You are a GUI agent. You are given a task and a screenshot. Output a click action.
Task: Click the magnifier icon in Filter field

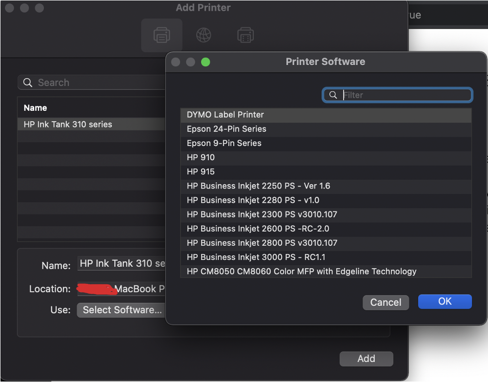(x=333, y=95)
